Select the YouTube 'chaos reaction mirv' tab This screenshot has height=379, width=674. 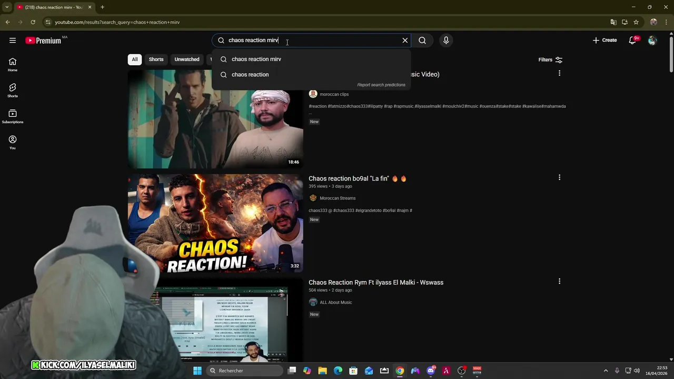(x=54, y=7)
